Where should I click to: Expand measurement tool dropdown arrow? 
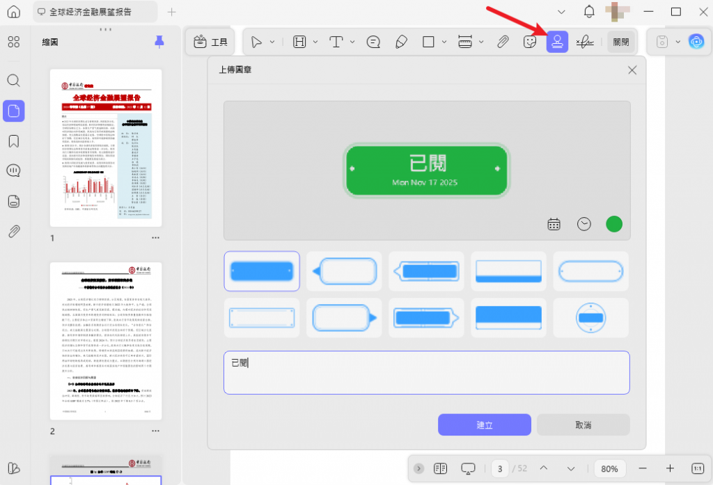pyautogui.click(x=481, y=42)
